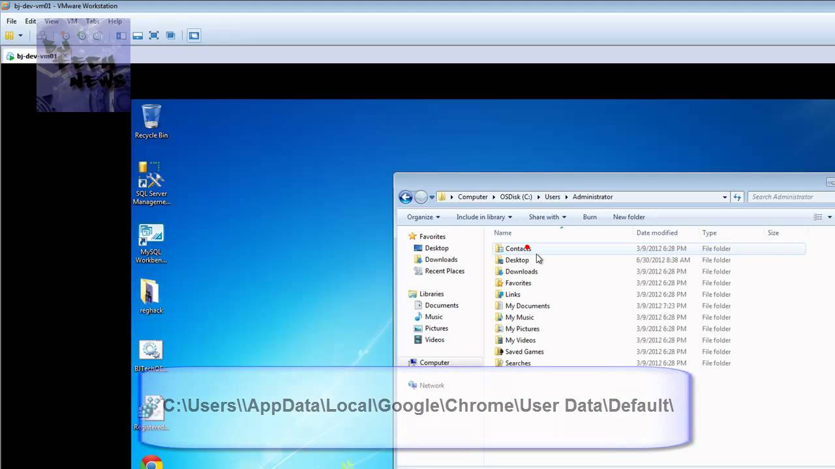This screenshot has height=469, width=835.
Task: Open the Include in library dropdown
Action: click(x=484, y=217)
